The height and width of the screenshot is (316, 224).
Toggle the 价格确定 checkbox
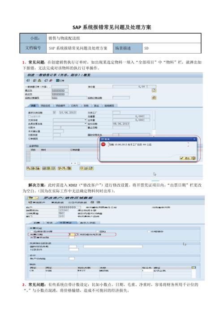click(149, 232)
